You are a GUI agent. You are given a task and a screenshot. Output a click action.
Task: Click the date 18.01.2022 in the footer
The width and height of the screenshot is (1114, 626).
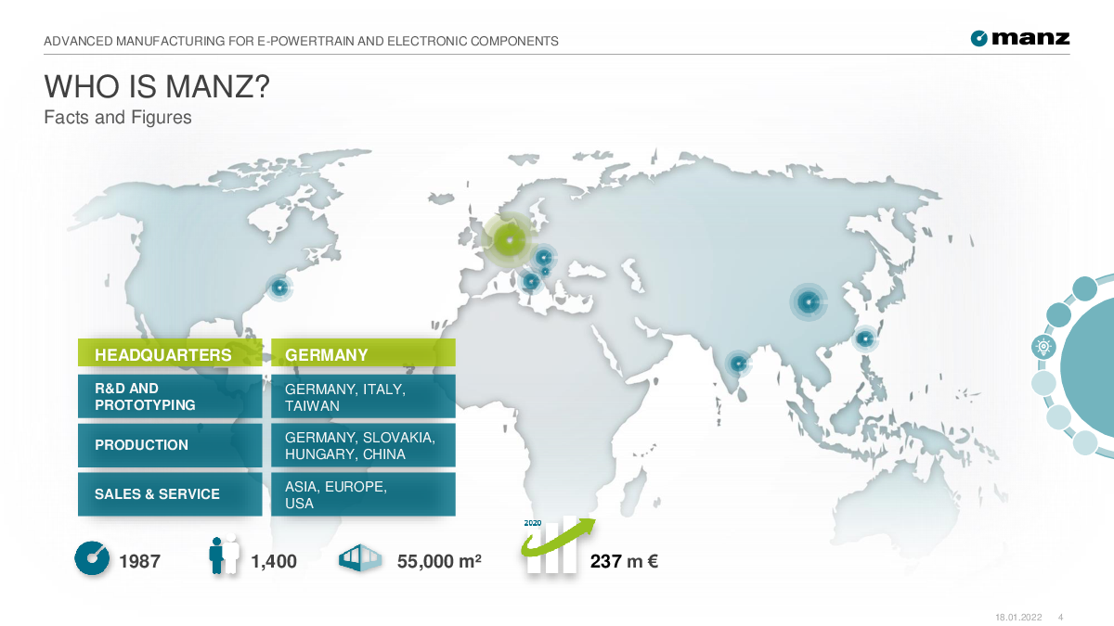coord(1018,618)
